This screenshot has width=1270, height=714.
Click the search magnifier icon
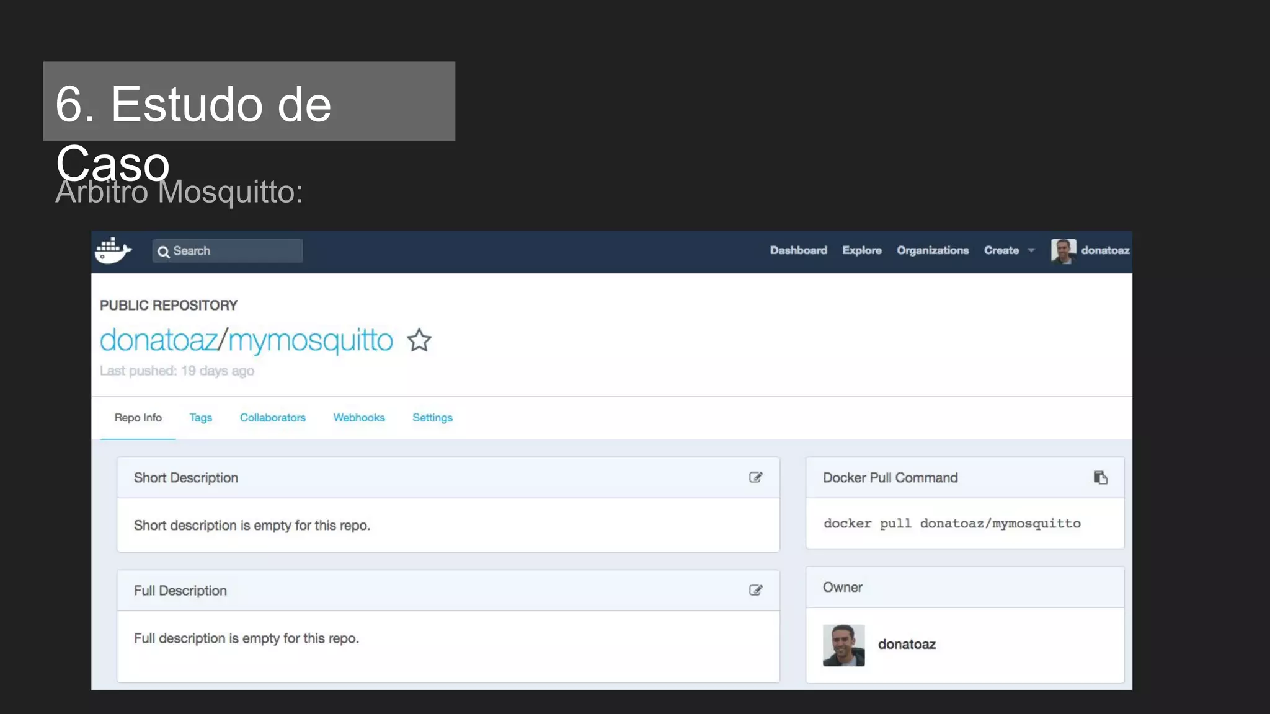point(164,252)
